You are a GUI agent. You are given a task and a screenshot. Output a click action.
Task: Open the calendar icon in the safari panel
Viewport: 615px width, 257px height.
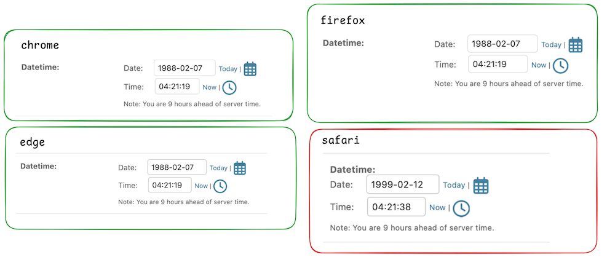(481, 186)
